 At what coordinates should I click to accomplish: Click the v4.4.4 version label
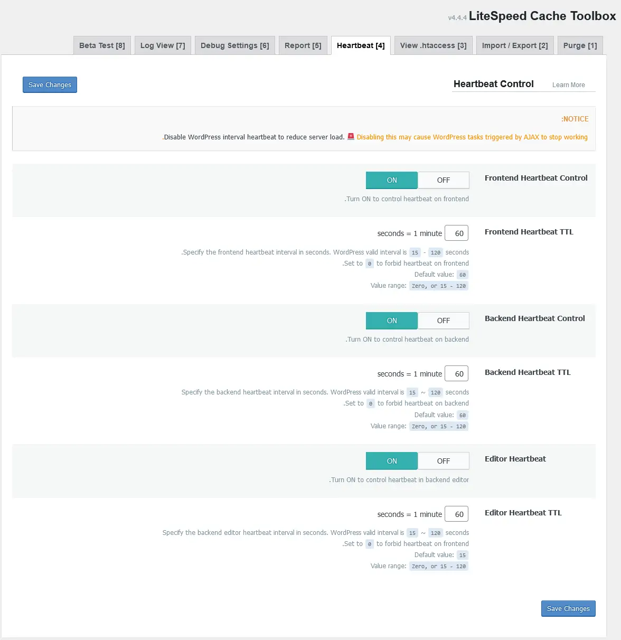457,18
